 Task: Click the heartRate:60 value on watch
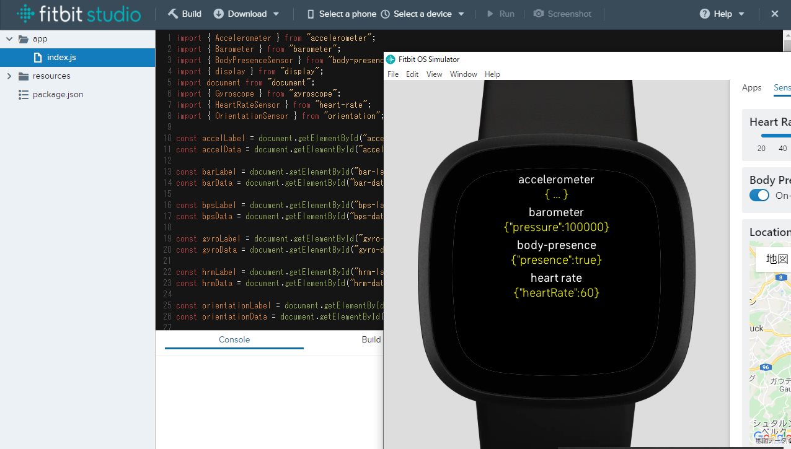[x=557, y=293]
